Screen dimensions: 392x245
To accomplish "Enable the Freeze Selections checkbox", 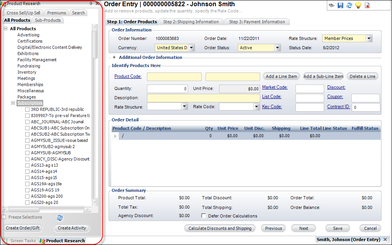I will click(4, 217).
